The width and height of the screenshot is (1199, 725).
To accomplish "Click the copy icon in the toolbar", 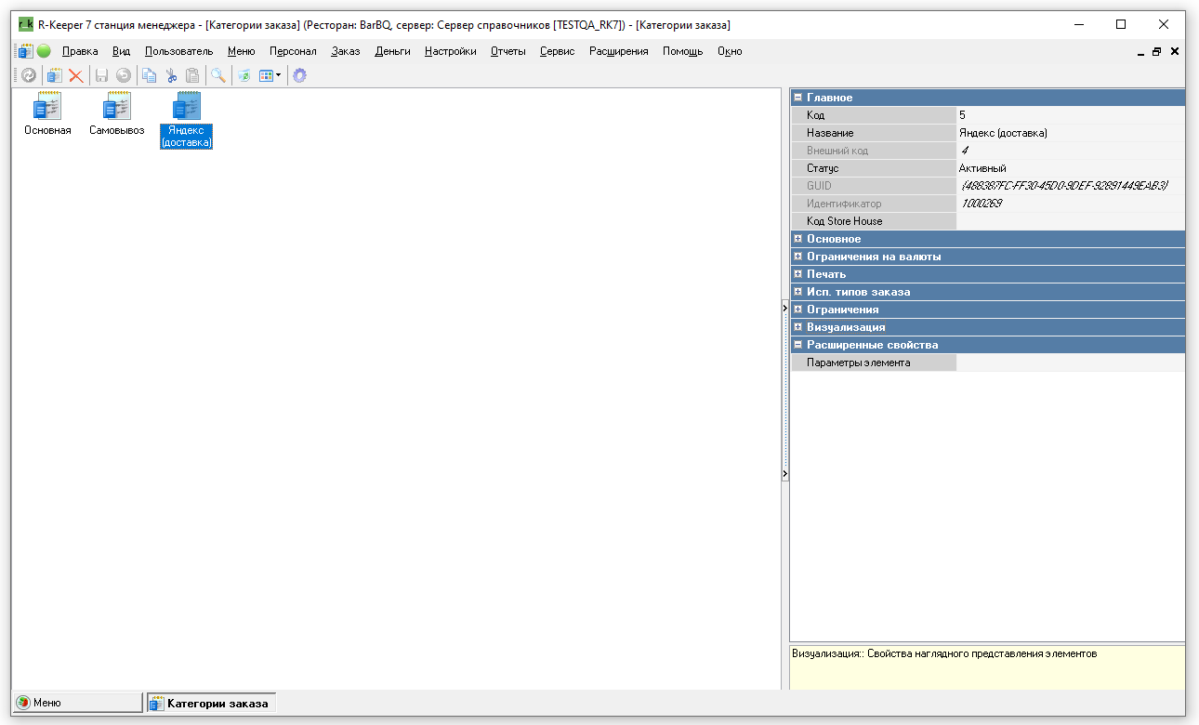I will (149, 75).
